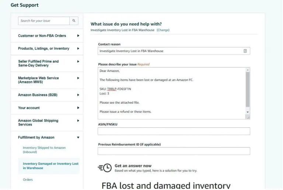Viewport: 283px width, 190px height.
Task: Collapse the Fulfillment by Amazon section
Action: point(78,138)
